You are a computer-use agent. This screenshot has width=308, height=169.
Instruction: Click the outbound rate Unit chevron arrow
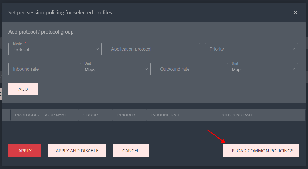[294, 69]
